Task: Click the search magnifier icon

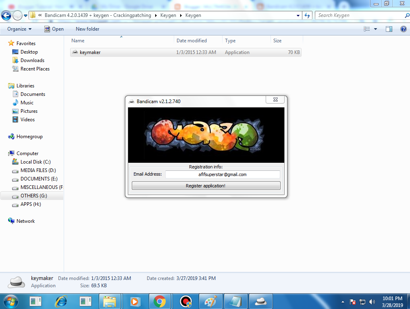Action: coord(407,15)
